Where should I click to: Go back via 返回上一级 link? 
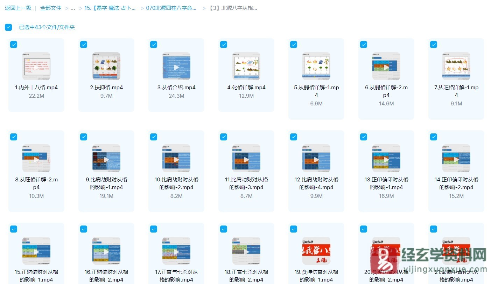[18, 8]
